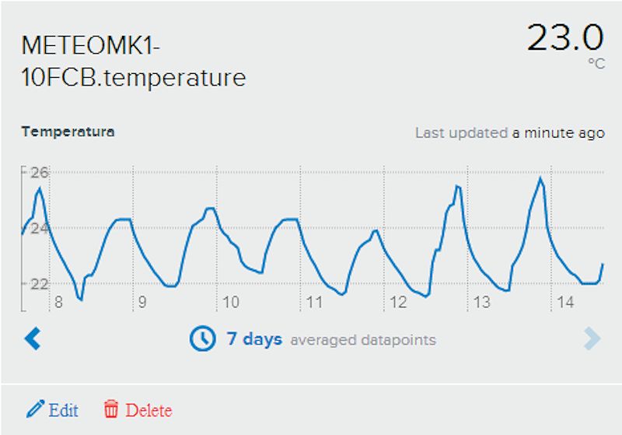Select day 9 on the chart axis
Image resolution: width=622 pixels, height=435 pixels.
click(142, 303)
